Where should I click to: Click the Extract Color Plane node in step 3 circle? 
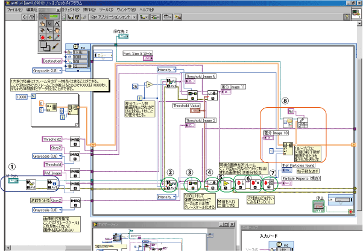[192, 185]
